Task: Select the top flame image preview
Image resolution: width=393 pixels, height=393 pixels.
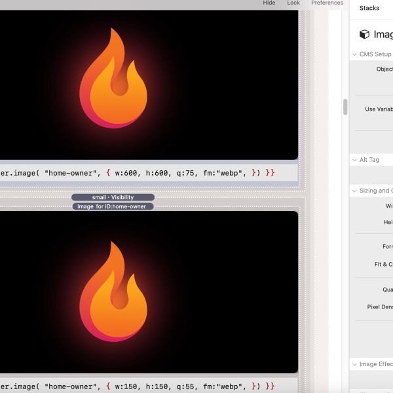Action: coord(149,84)
